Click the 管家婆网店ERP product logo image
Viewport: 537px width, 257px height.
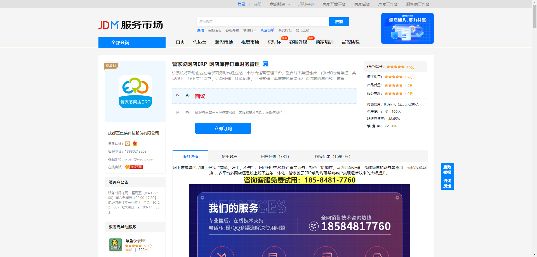[x=135, y=91]
